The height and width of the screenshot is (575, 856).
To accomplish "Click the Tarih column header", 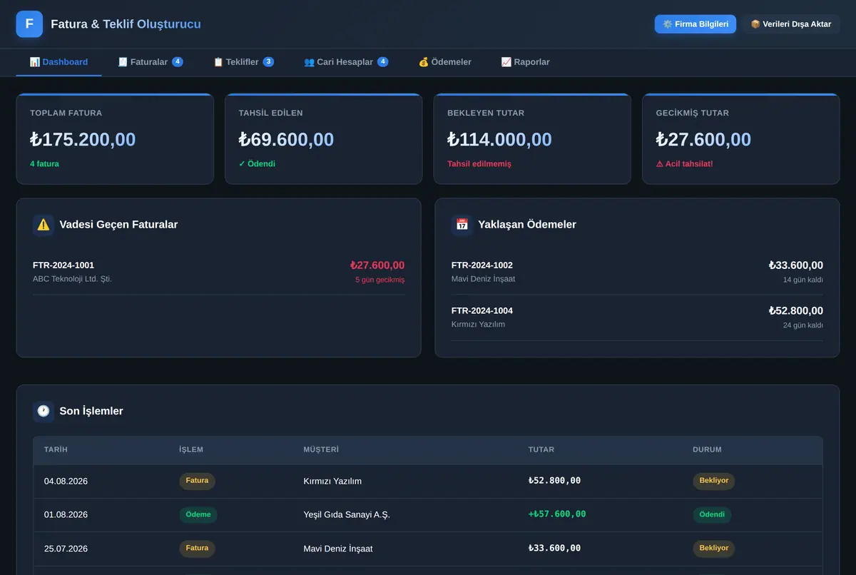I will pos(56,450).
